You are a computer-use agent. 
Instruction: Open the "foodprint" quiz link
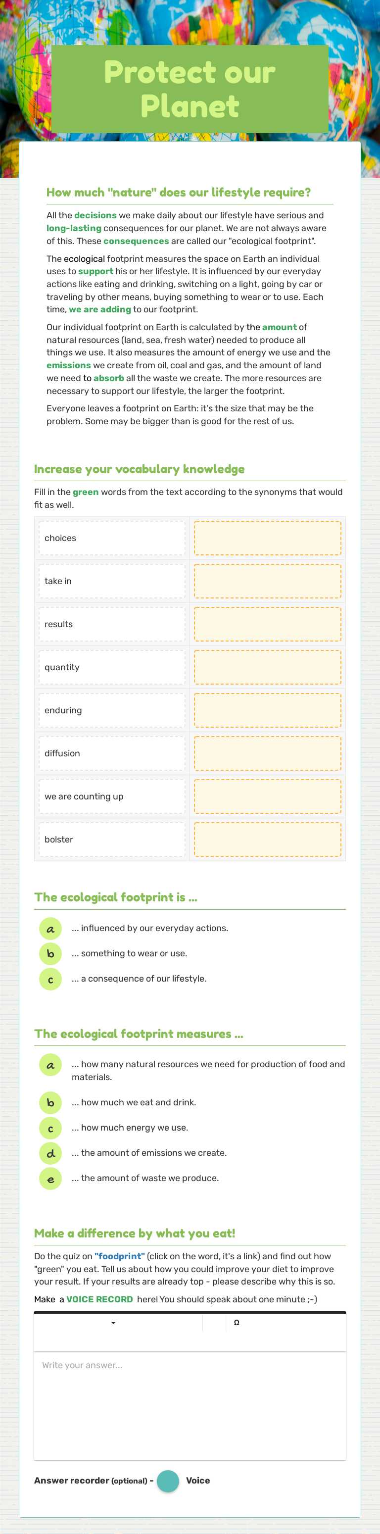(119, 1256)
